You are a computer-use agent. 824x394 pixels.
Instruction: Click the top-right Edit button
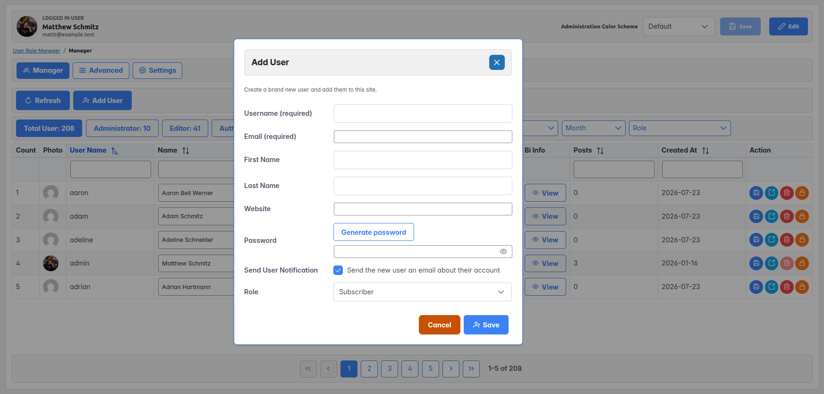tap(789, 26)
